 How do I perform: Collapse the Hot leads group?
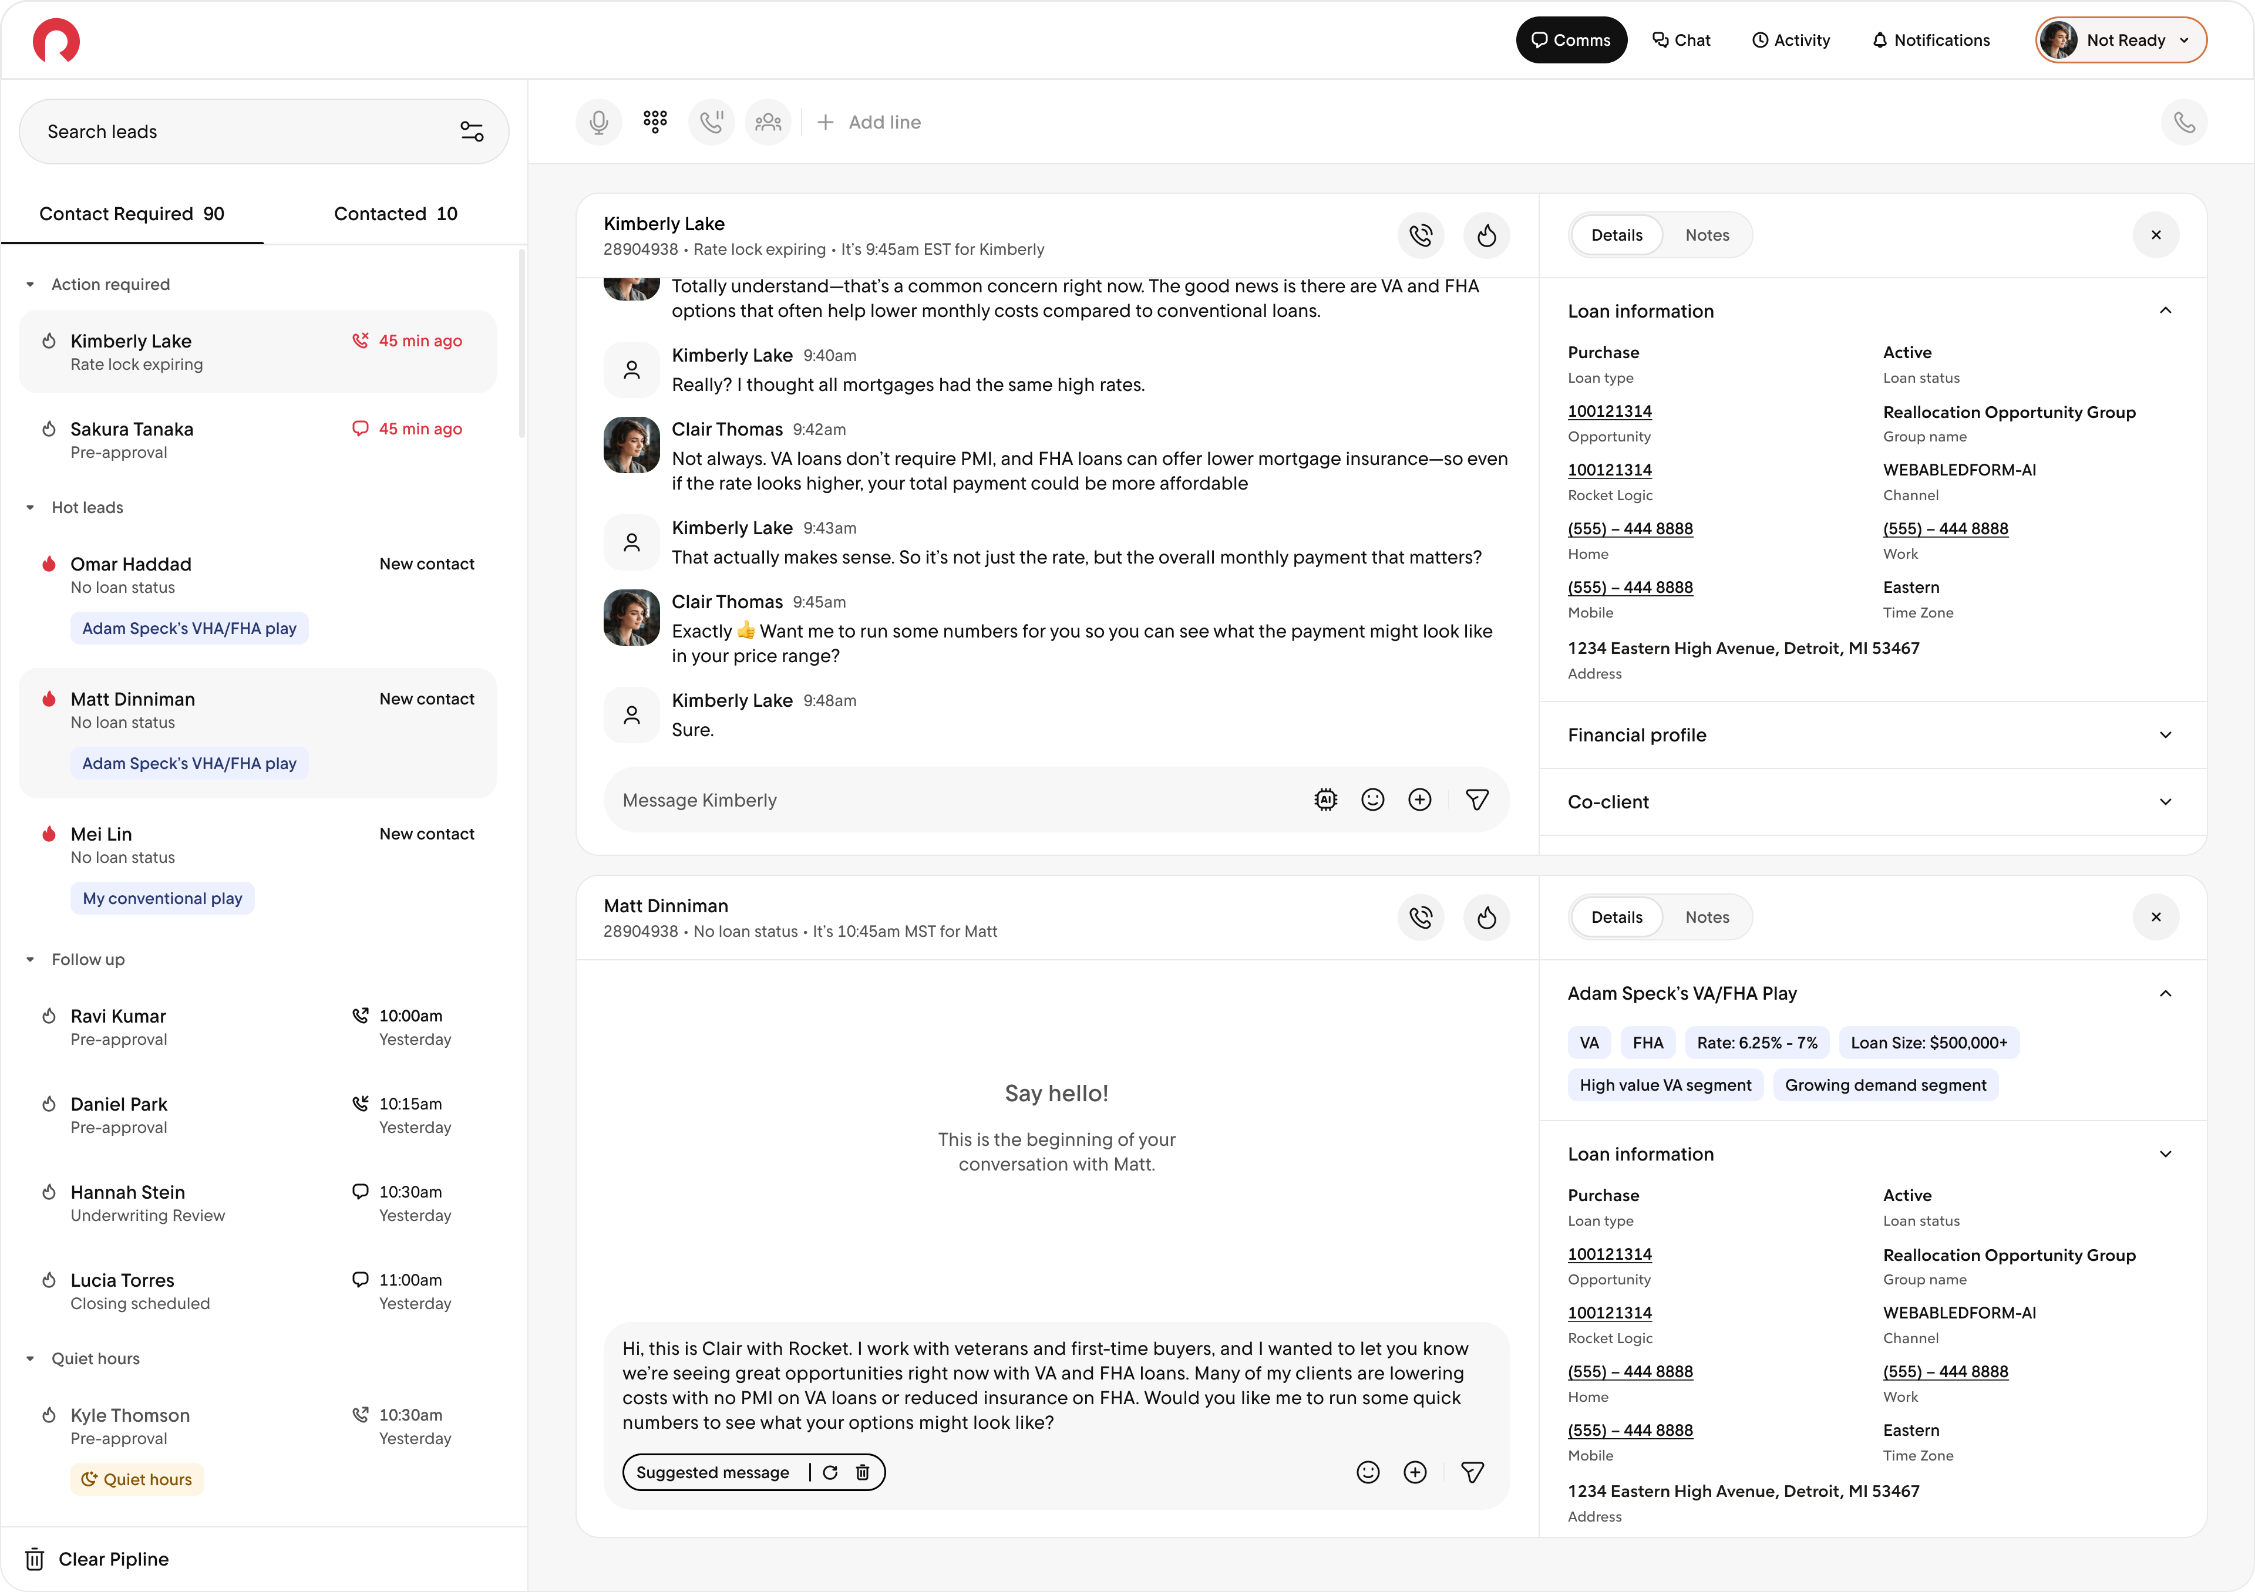click(31, 507)
